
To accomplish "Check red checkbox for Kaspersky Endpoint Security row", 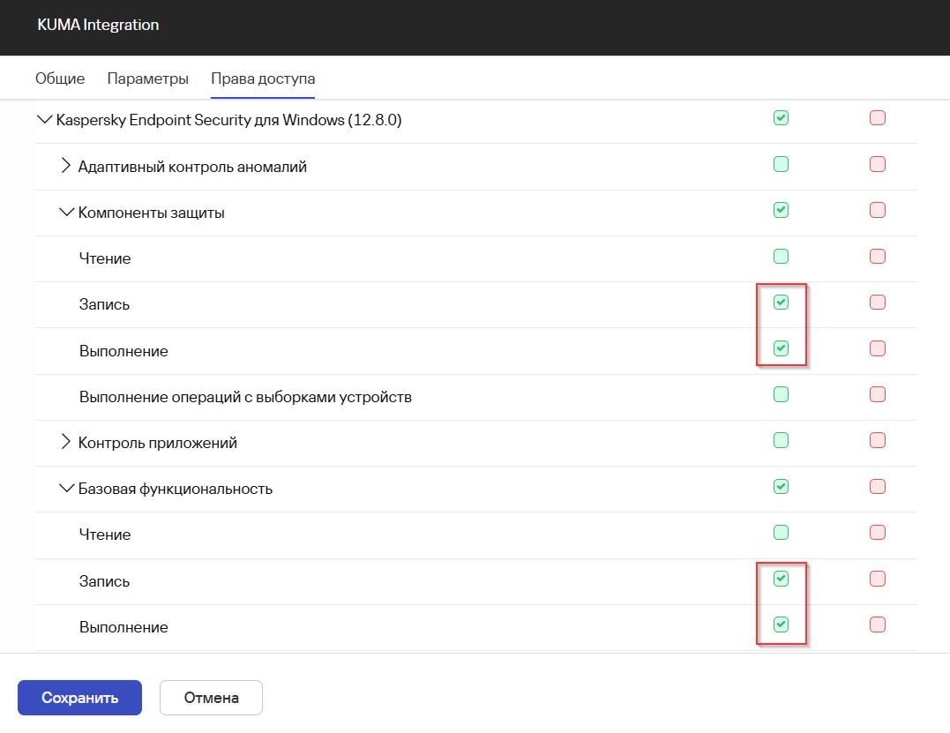I will pyautogui.click(x=878, y=117).
